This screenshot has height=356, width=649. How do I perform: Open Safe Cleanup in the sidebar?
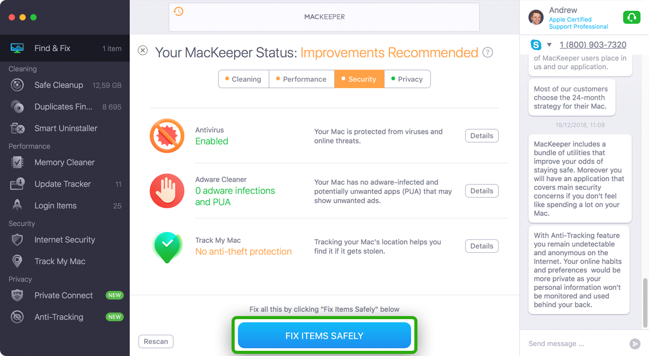[65, 85]
